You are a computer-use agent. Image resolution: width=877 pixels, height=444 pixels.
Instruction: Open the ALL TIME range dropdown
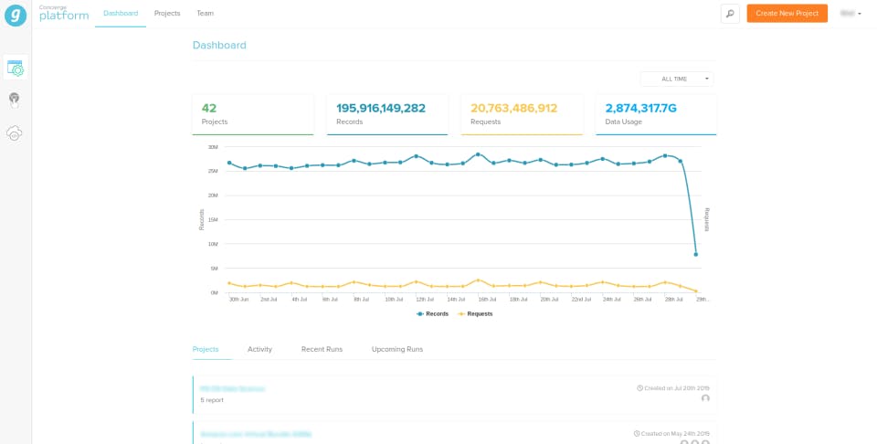click(677, 79)
